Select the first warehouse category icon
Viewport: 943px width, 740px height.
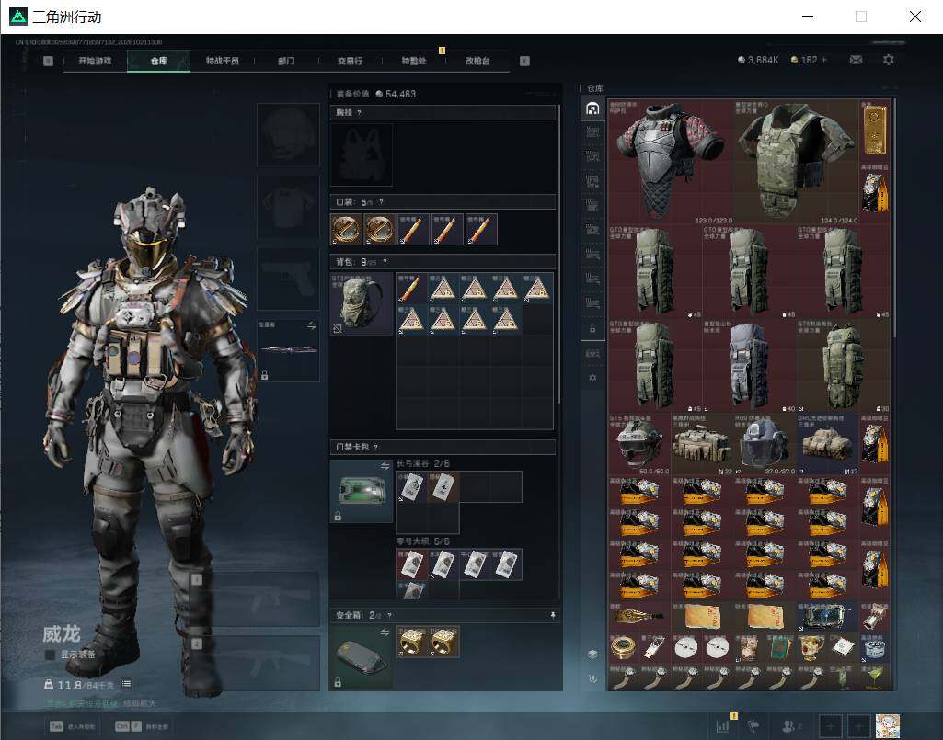593,108
